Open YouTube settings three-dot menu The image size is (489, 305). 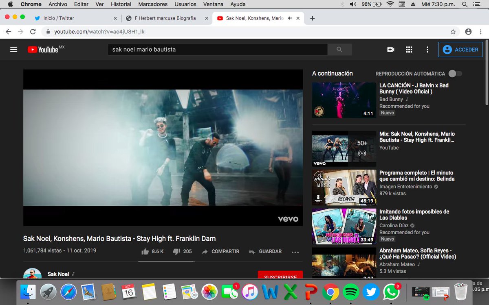click(x=427, y=50)
